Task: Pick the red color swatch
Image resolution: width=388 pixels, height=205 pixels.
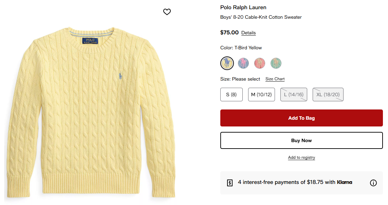Action: click(x=260, y=63)
